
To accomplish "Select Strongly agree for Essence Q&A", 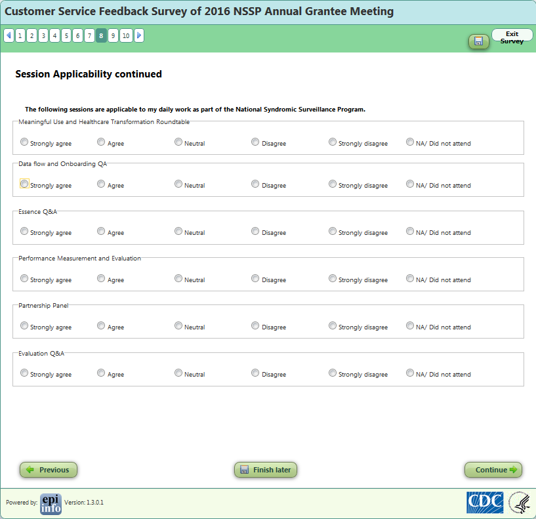I will (24, 231).
